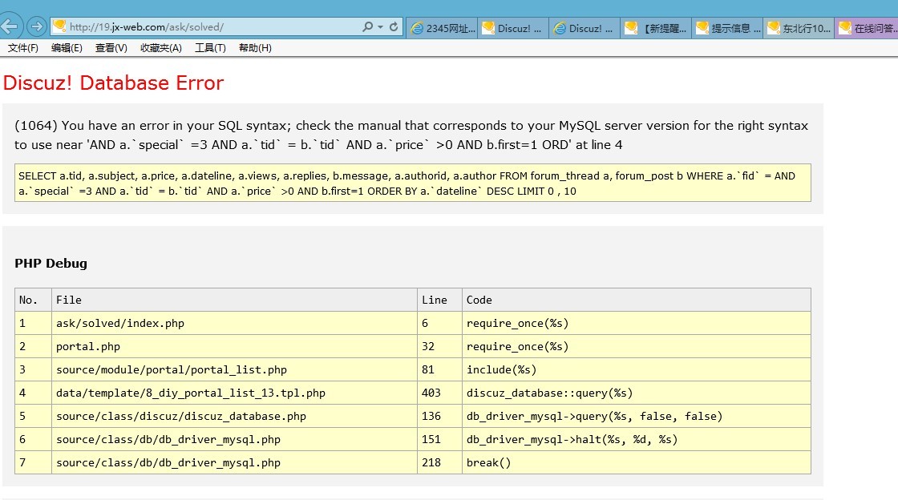The height and width of the screenshot is (500, 898).
Task: Switch to the 在线问答 tab
Action: pos(867,28)
